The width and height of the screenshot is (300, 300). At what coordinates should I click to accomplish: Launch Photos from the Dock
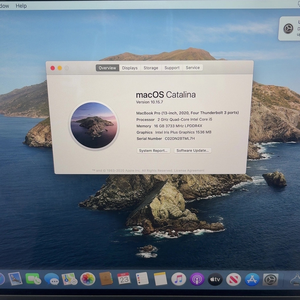pyautogui.click(x=88, y=279)
